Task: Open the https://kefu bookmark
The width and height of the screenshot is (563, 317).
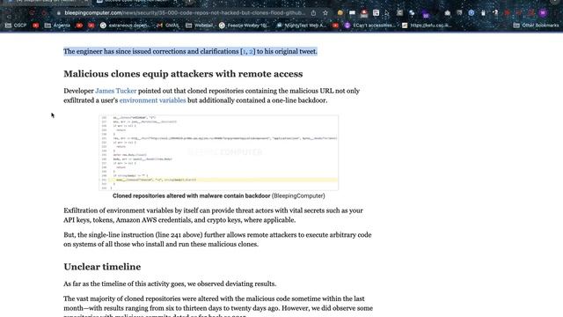Action: coord(427,26)
